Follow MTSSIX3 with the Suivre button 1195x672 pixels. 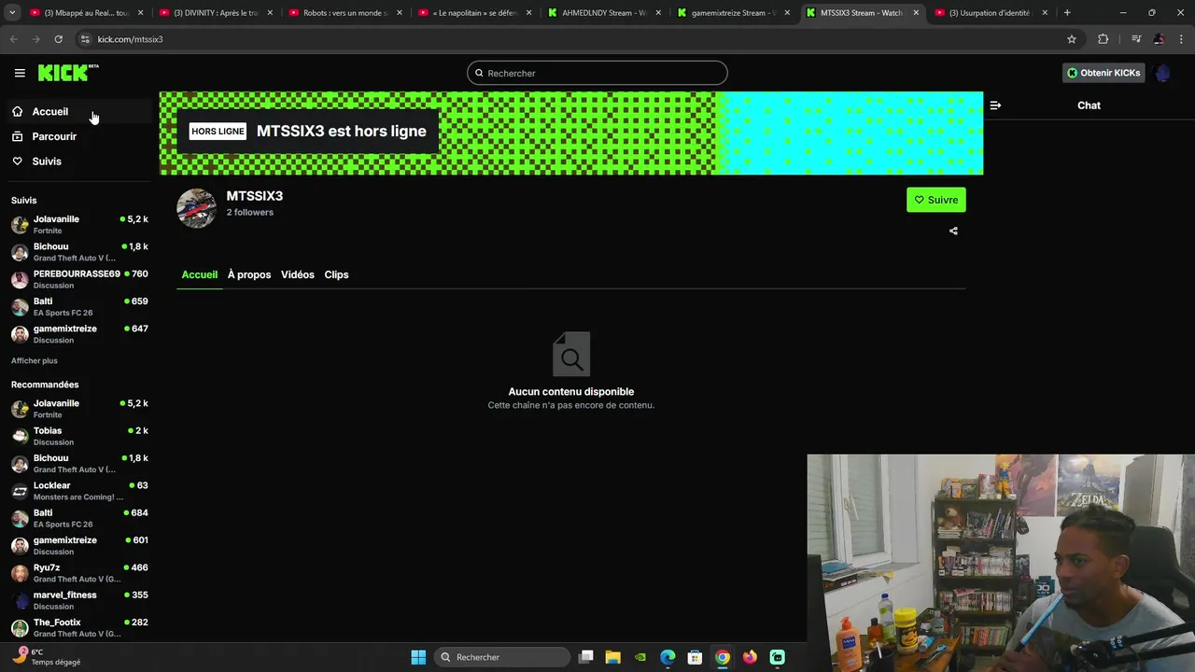[x=935, y=200]
